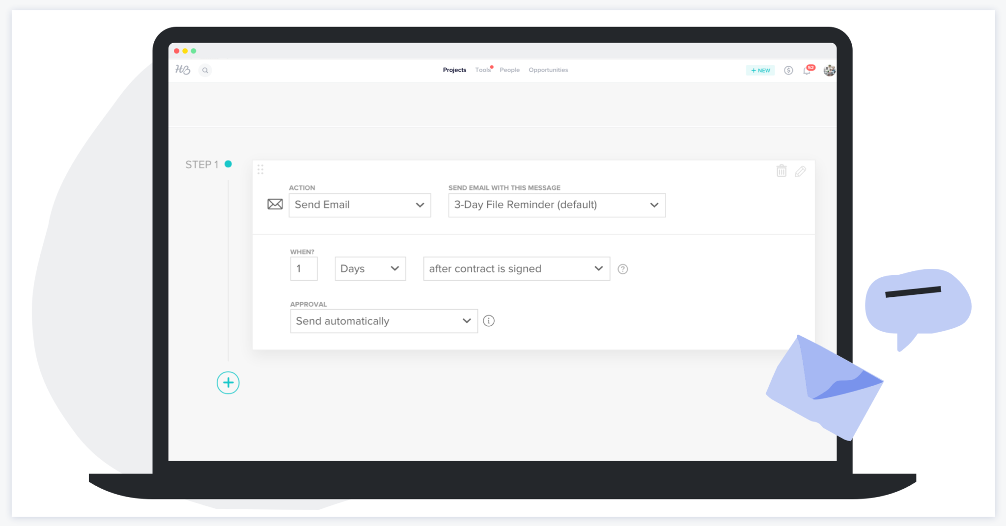Click the question mark help icon
This screenshot has width=1006, height=526.
tap(622, 269)
